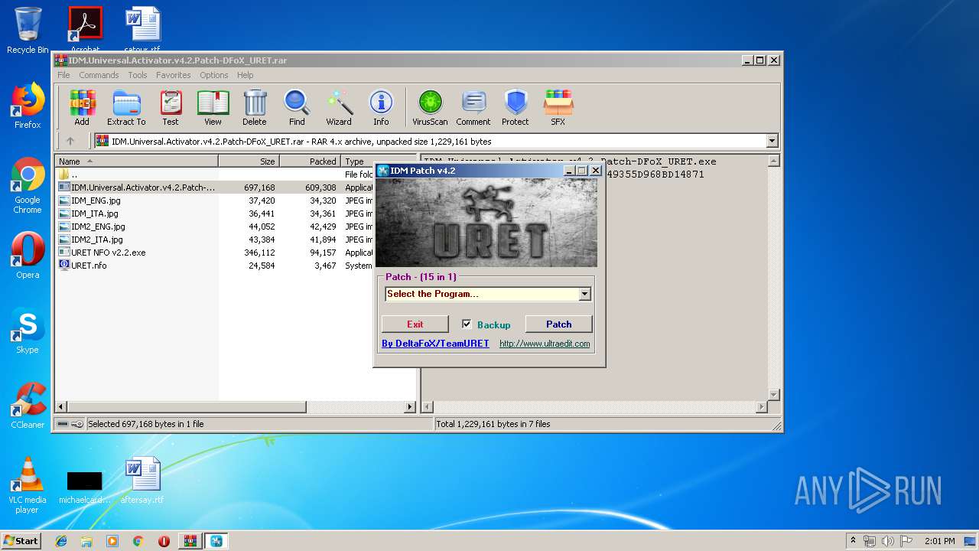
Task: Open the Help menu
Action: point(245,75)
